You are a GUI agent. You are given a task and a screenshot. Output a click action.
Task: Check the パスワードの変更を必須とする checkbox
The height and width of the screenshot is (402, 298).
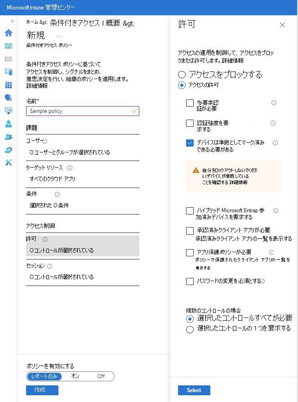click(x=190, y=281)
